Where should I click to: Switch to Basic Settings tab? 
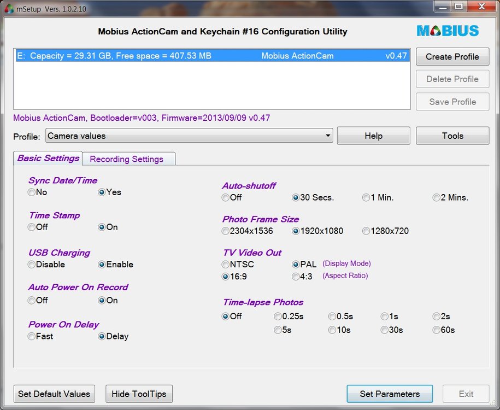pos(48,158)
